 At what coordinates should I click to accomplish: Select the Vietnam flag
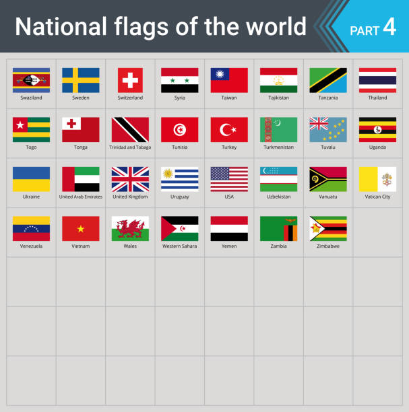(x=80, y=229)
